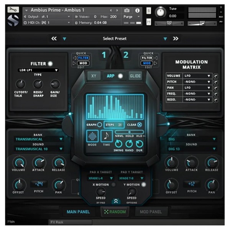Click the Tune knob
Screen dimensions: 230x230
point(161,12)
